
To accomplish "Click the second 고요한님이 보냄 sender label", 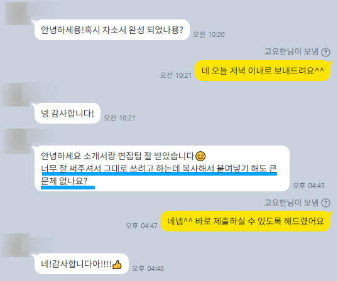I will (292, 203).
